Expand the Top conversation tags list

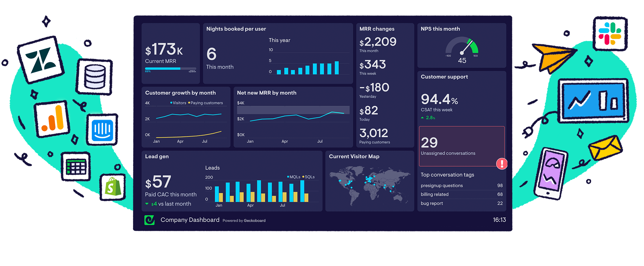447,175
